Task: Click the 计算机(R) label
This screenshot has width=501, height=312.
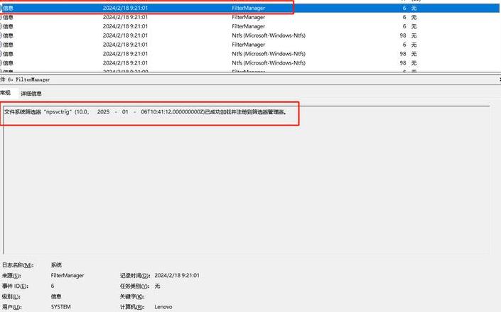Action: 132,307
